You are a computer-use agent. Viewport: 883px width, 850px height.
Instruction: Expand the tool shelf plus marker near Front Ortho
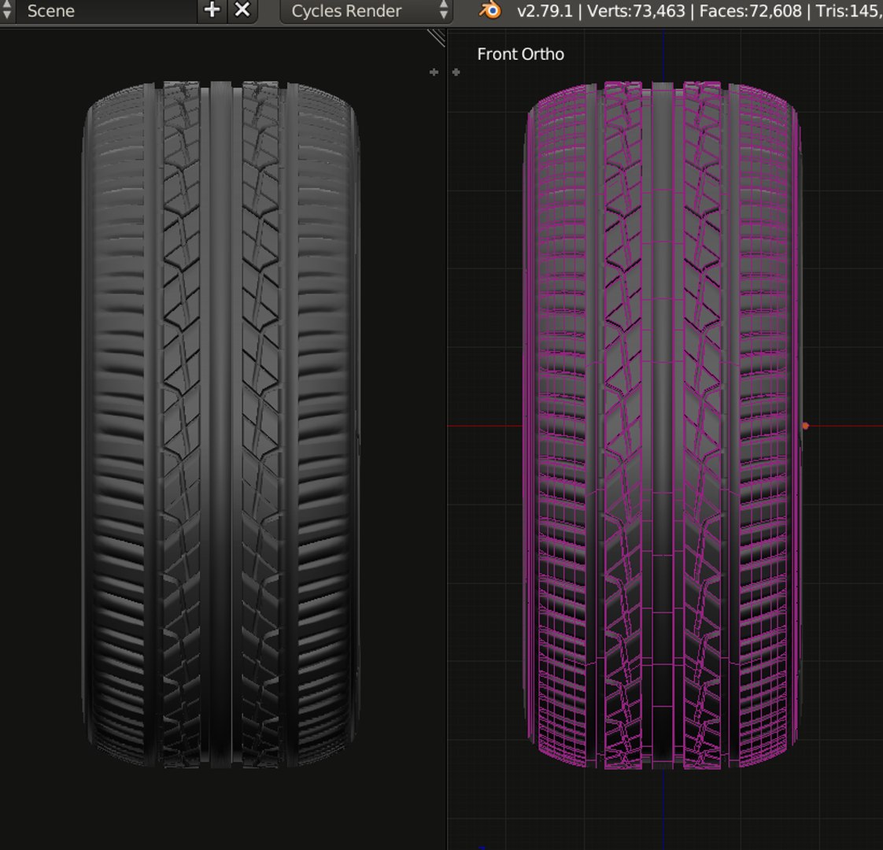tap(456, 72)
